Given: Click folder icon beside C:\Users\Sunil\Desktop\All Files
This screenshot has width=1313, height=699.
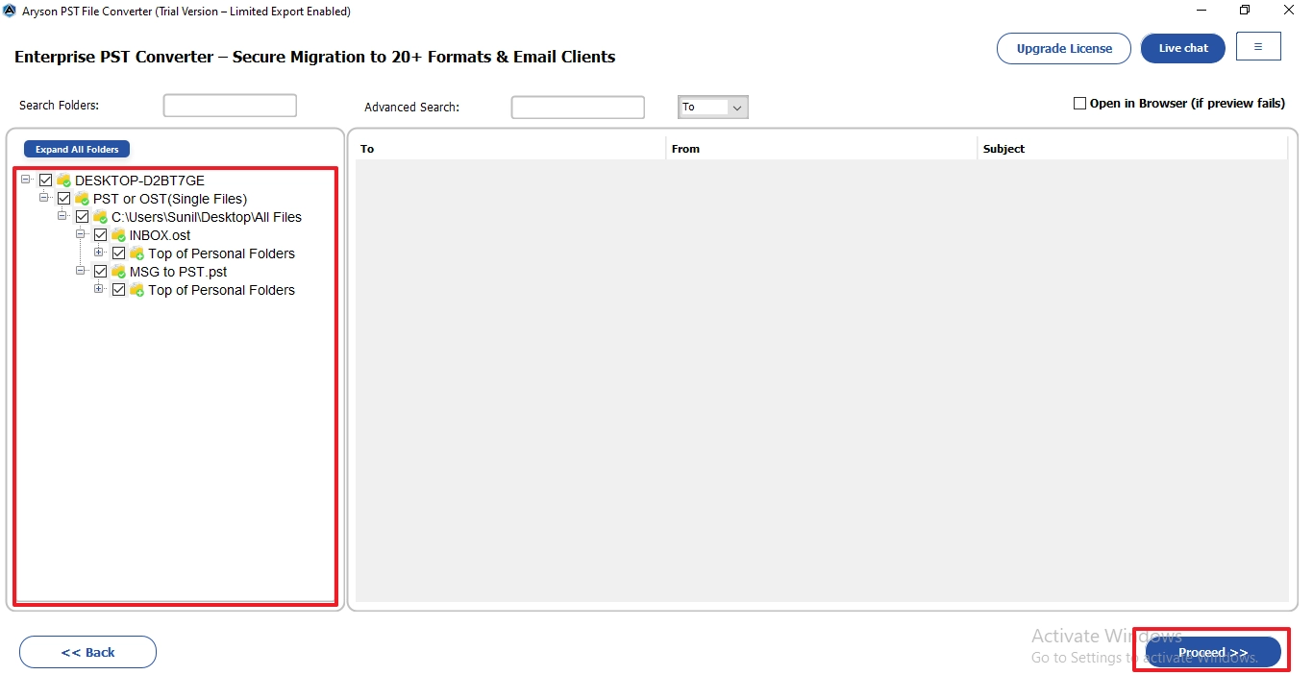Looking at the screenshot, I should (x=101, y=217).
